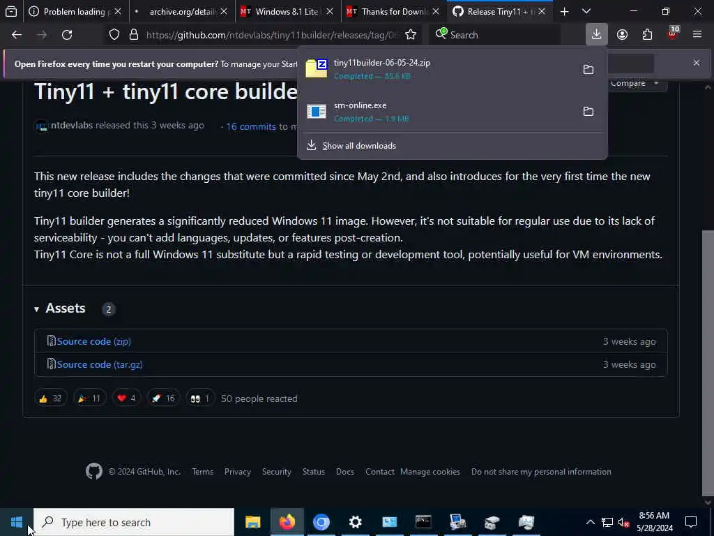Open ntdevlabs author profile link
The height and width of the screenshot is (536, 714).
(72, 126)
